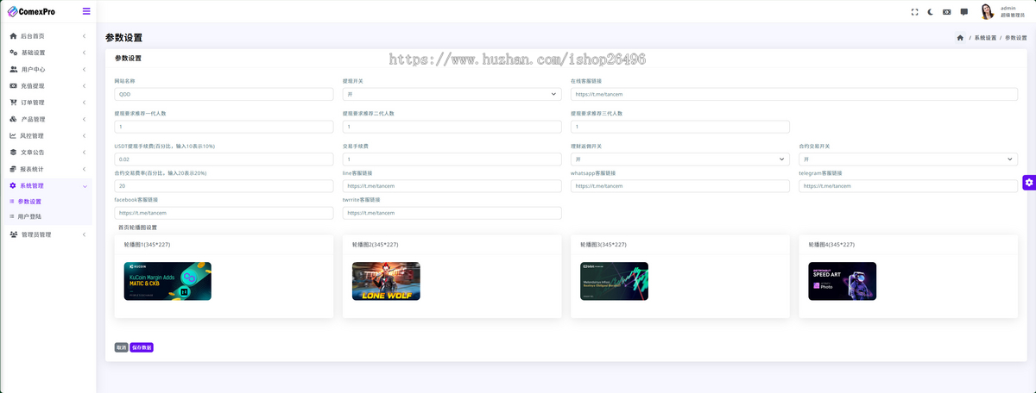Screen dimensions: 1036x393
Task: Open the 管理员管理 sidebar menu
Action: pyautogui.click(x=47, y=234)
